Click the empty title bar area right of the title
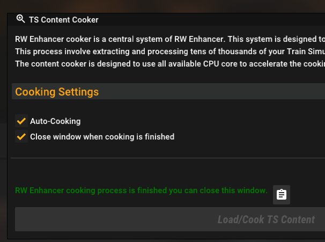 tap(215, 20)
